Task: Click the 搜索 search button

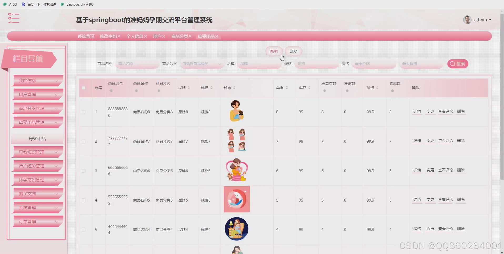Action: (x=458, y=64)
